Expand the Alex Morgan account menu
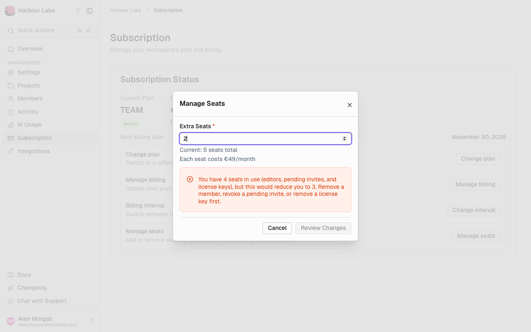This screenshot has height=332, width=531. coord(92,321)
